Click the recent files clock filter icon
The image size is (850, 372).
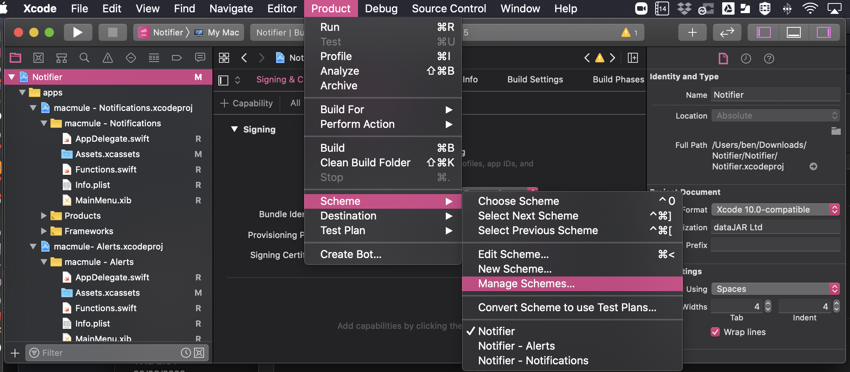tap(186, 353)
